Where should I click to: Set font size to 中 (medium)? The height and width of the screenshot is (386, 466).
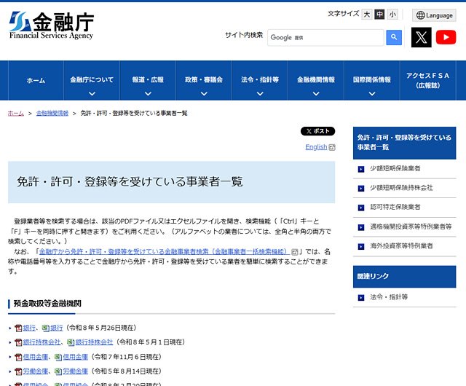[x=379, y=15]
